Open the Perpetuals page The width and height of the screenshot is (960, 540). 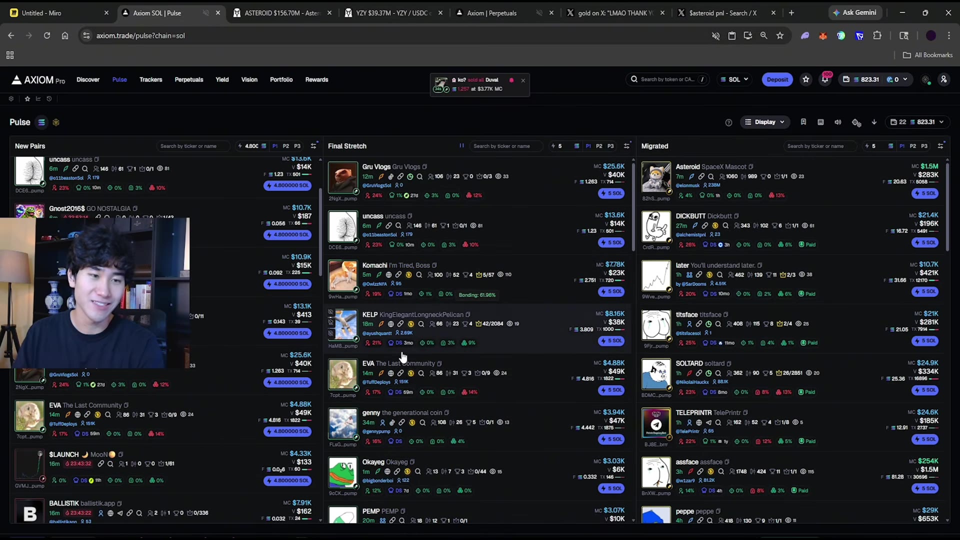point(189,79)
